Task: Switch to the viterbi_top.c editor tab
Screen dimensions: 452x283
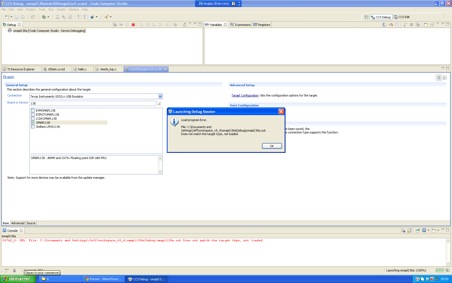Action: (x=108, y=69)
